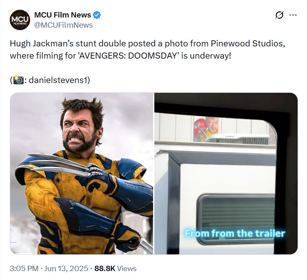Open the MCU Film News display name
The height and width of the screenshot is (280, 307).
(62, 15)
